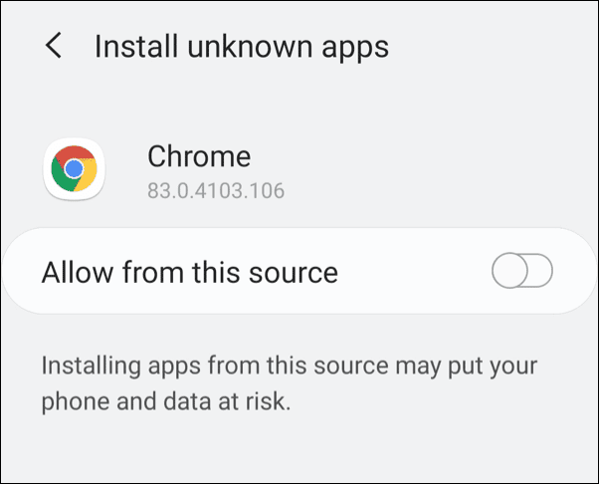
Task: Tap the round Chrome icon beside version number
Action: [75, 170]
